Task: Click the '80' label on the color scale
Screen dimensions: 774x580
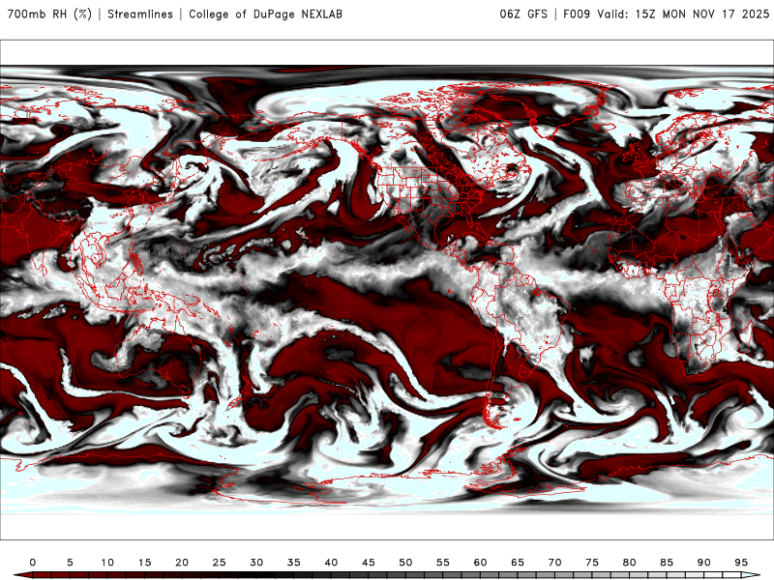Action: (630, 563)
